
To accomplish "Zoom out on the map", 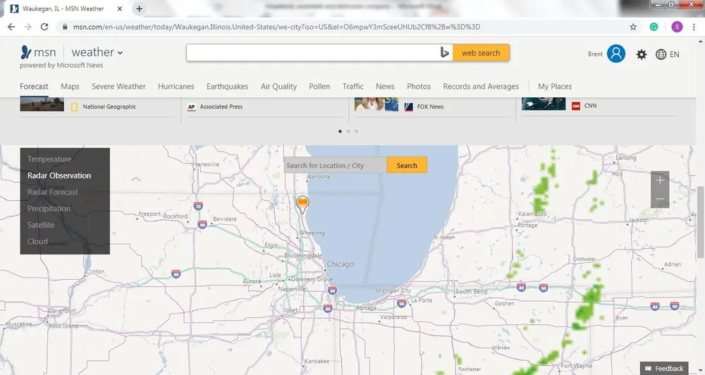I will (660, 199).
